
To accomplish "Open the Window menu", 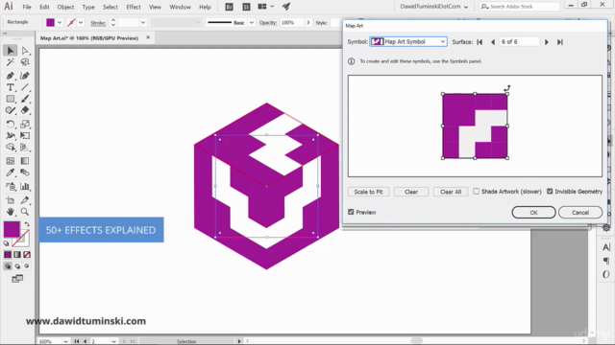I will (180, 7).
